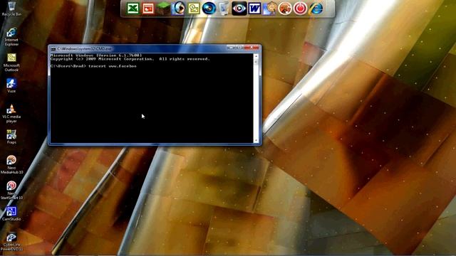Open PowerPoint from the top dock
This screenshot has height=256, width=456.
coord(148,8)
